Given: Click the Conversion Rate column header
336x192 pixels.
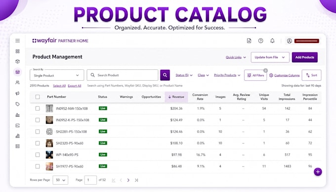Looking at the screenshot, I should point(200,97).
